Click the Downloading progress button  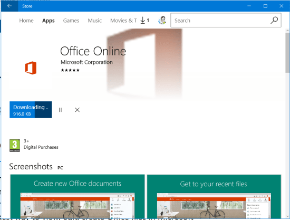click(x=31, y=110)
